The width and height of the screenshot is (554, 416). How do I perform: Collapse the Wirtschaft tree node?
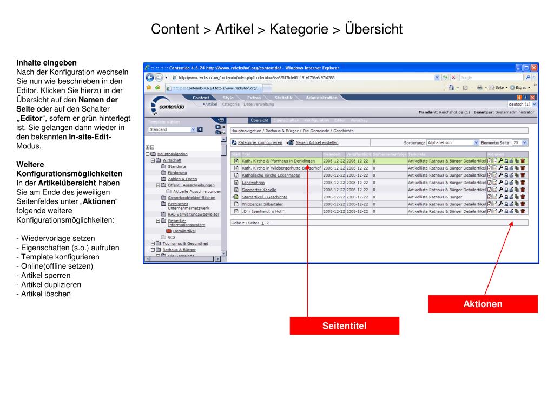click(x=153, y=160)
